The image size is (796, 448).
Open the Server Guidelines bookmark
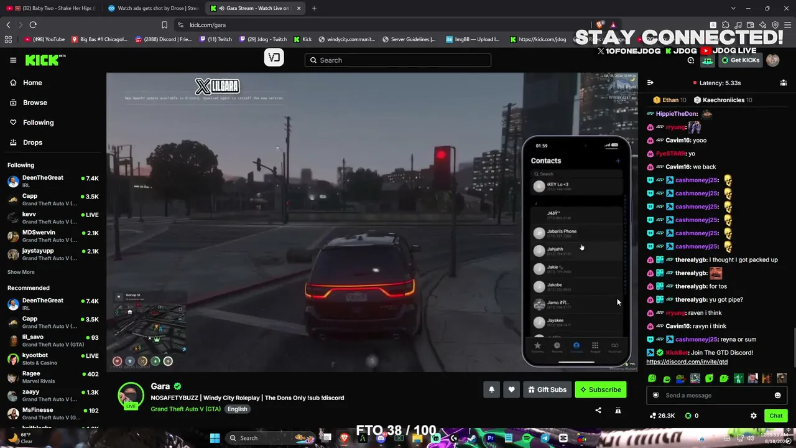coord(409,39)
